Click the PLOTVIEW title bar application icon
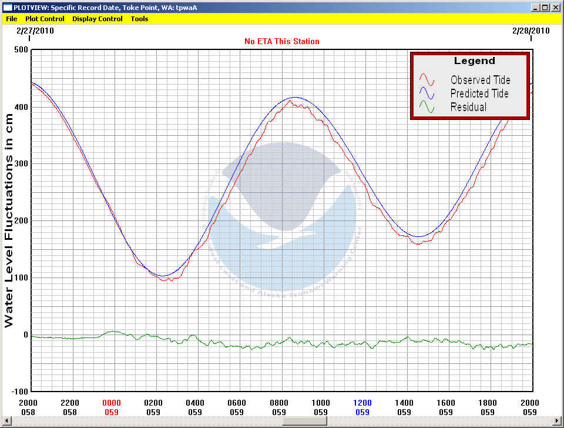 pyautogui.click(x=7, y=7)
